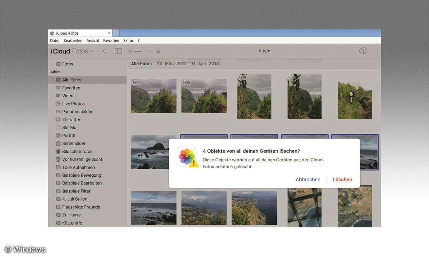Open the Serienbilder burst icon
The height and width of the screenshot is (257, 429).
pyautogui.click(x=58, y=143)
